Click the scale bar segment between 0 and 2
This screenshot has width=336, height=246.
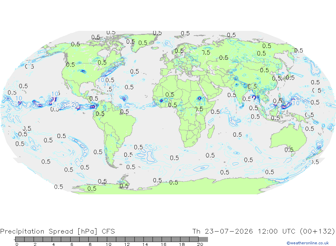pyautogui.click(x=25, y=239)
